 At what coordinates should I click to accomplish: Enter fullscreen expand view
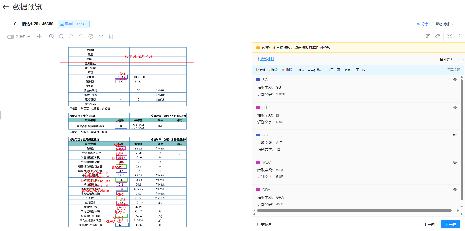pos(449,36)
